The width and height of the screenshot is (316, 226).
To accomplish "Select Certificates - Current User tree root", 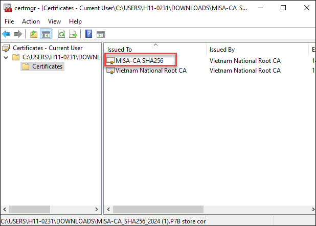I will 48,48.
